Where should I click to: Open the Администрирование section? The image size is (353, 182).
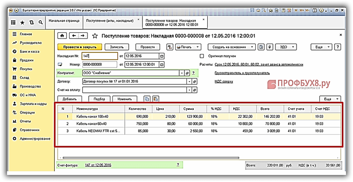coord(35,139)
